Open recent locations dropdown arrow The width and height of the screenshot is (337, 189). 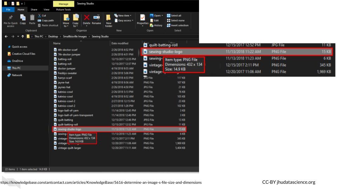[18, 36]
